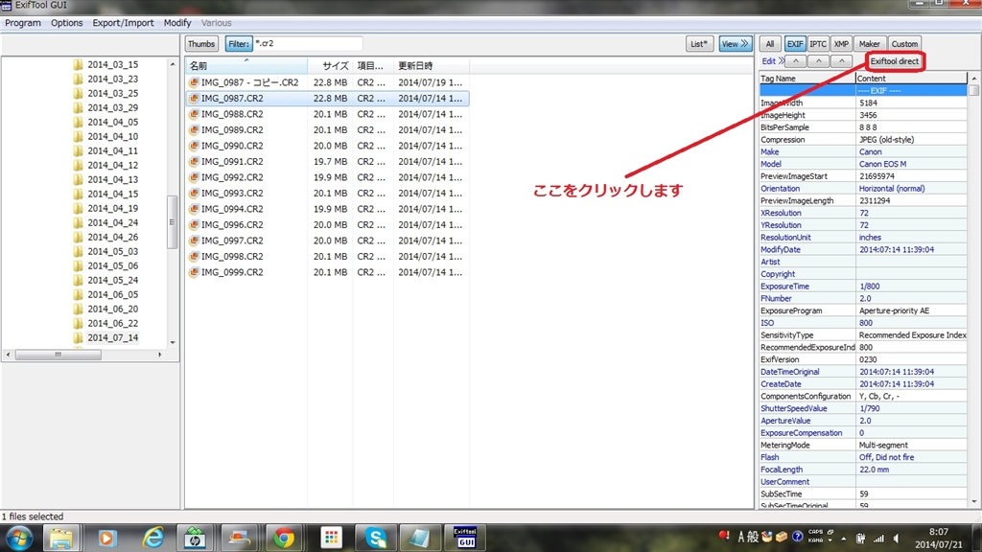Select the FocalLength tag row
982x552 pixels.
click(x=863, y=470)
